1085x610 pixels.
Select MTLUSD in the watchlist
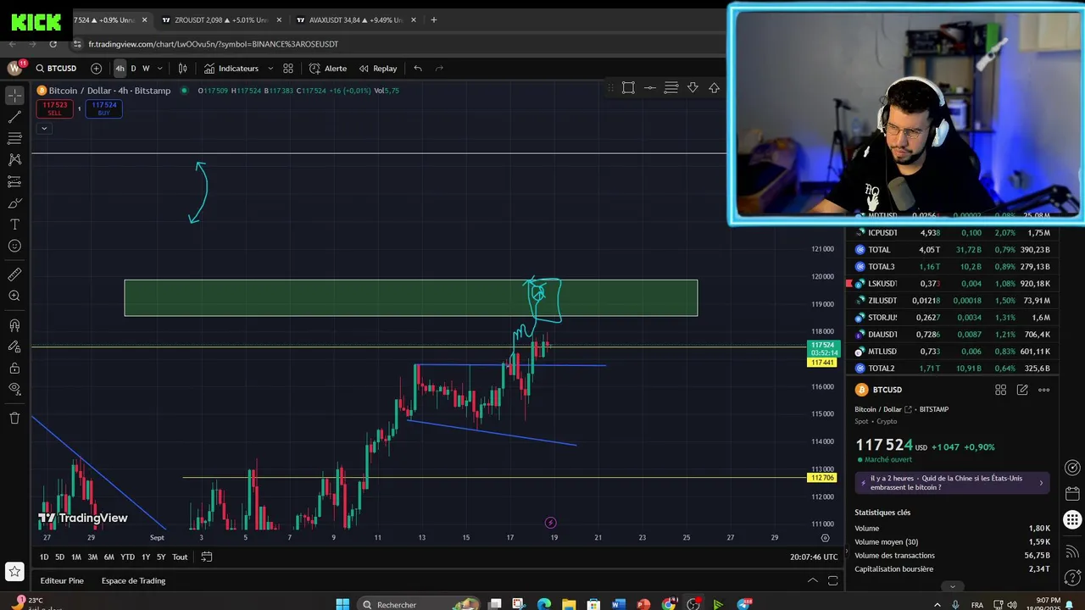click(x=951, y=352)
